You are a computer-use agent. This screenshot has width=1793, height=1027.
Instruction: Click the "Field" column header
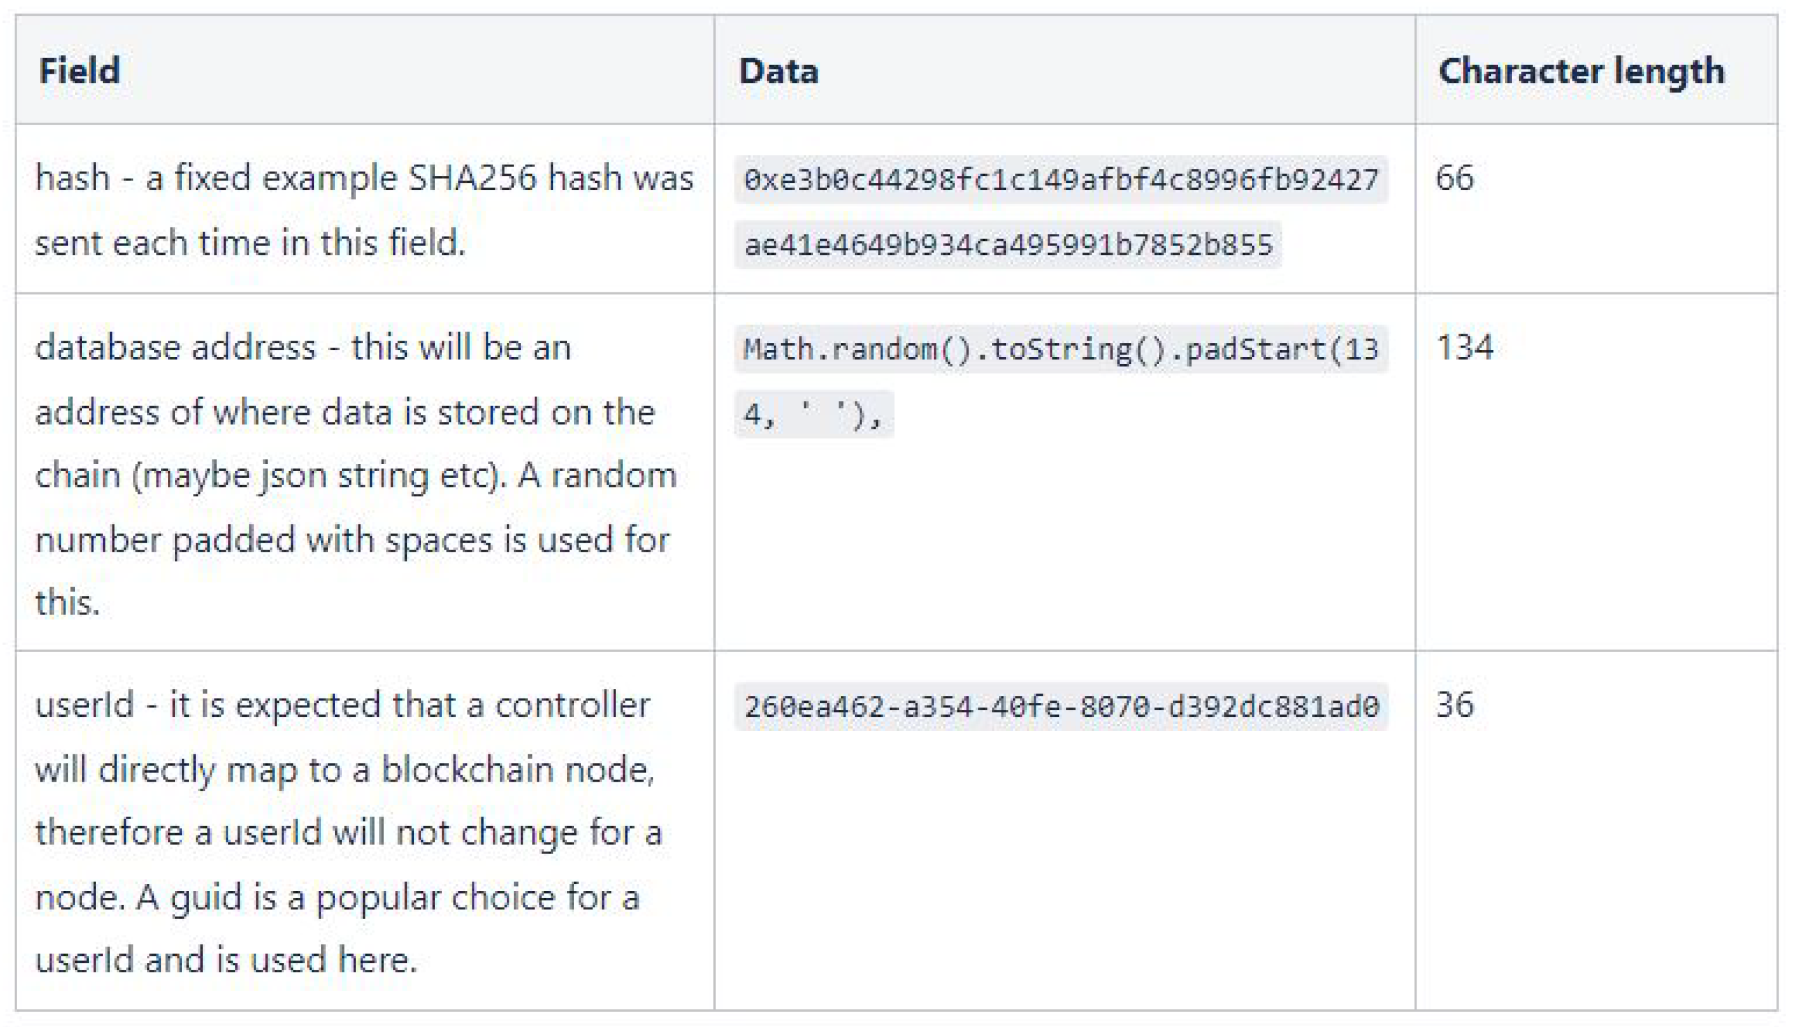pyautogui.click(x=79, y=71)
